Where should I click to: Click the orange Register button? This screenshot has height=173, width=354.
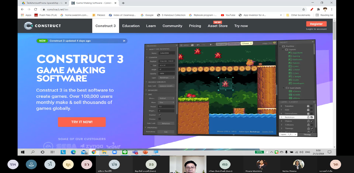tap(316, 24)
